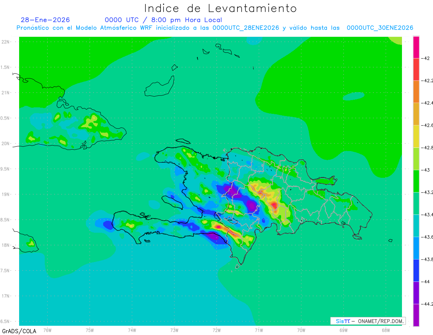Click the '70W' longitude label
433x335 pixels.
(301, 330)
